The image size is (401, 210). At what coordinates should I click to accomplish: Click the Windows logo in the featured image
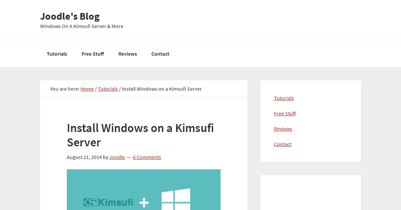click(x=176, y=199)
